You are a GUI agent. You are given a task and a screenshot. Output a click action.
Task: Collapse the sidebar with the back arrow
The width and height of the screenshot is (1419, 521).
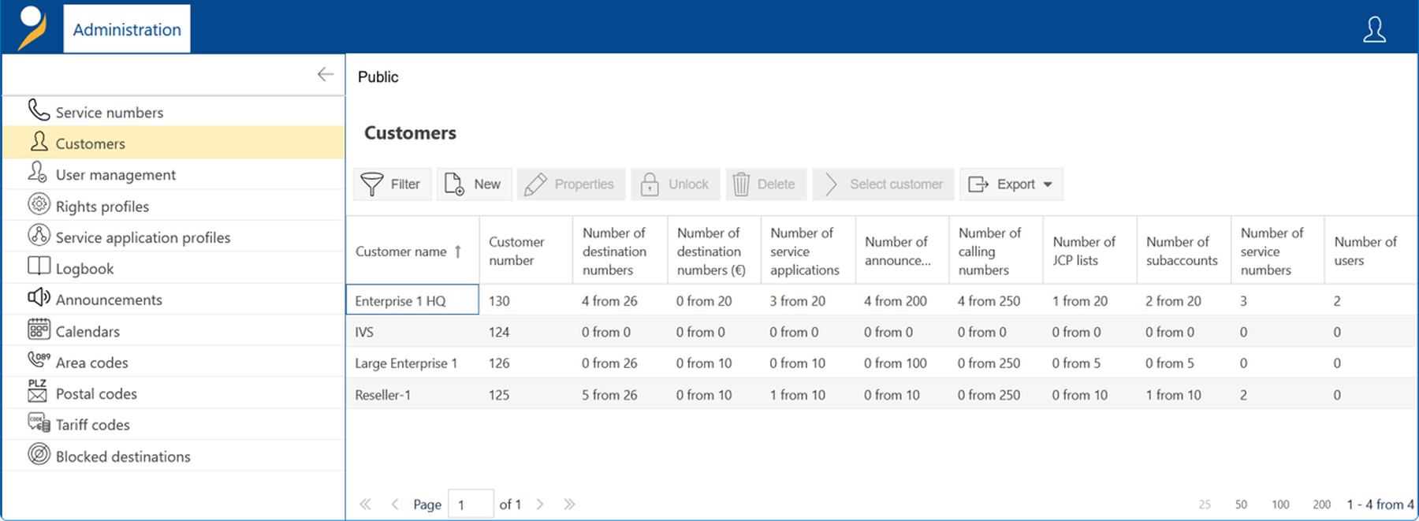(325, 74)
